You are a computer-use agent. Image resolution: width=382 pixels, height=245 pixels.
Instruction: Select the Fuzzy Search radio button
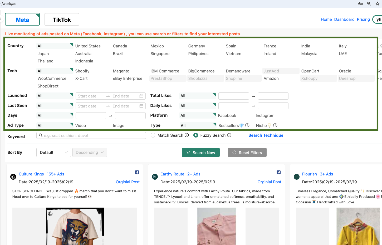point(196,135)
